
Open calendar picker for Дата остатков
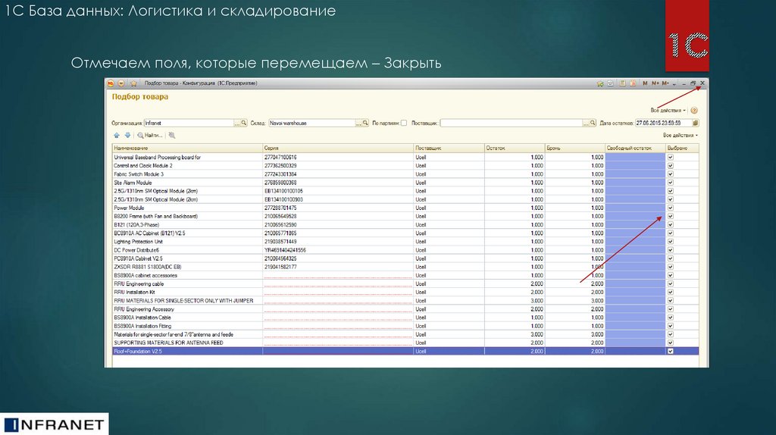click(696, 122)
